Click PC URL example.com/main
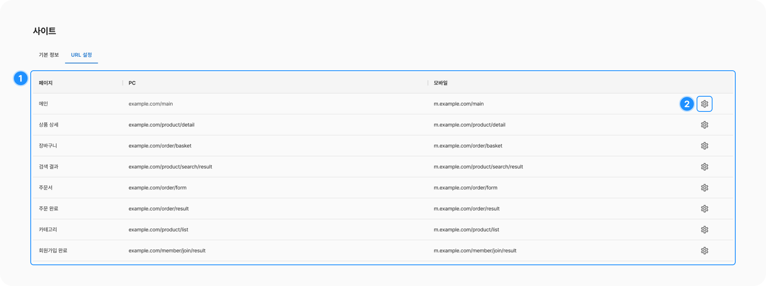The width and height of the screenshot is (766, 286). [x=150, y=104]
